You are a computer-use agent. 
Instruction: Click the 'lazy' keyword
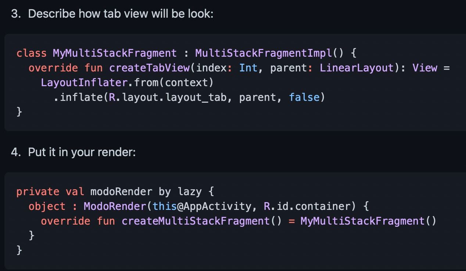coord(190,191)
